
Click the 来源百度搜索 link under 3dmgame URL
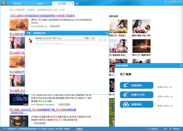click(x=64, y=104)
